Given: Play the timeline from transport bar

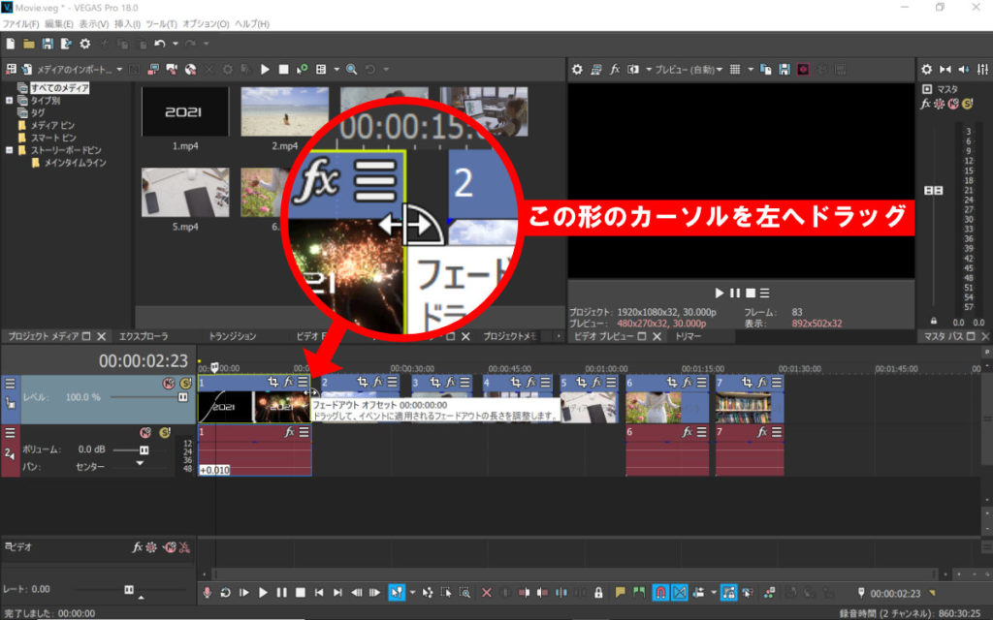Looking at the screenshot, I should pyautogui.click(x=263, y=592).
